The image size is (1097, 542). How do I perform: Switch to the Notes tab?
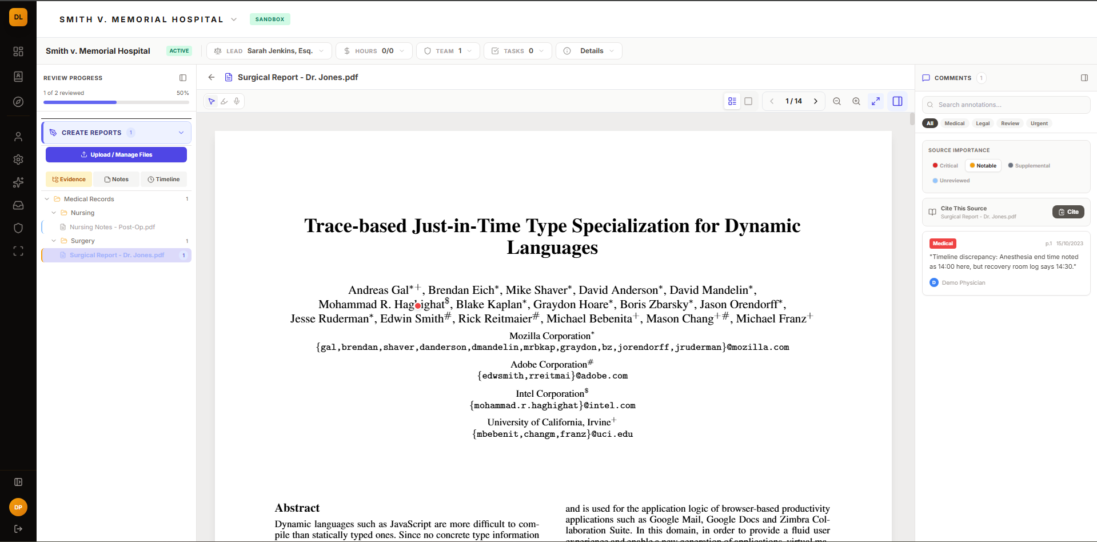(x=117, y=180)
